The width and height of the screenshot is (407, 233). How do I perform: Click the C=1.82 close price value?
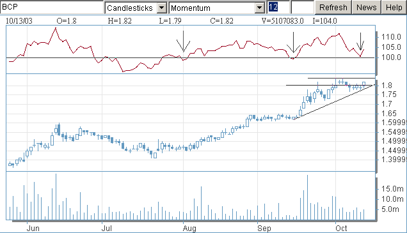click(x=221, y=21)
